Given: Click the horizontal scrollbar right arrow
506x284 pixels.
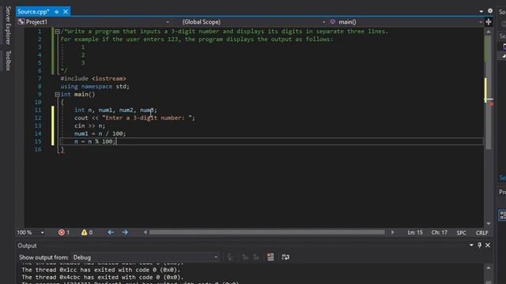Looking at the screenshot, I should [392, 232].
